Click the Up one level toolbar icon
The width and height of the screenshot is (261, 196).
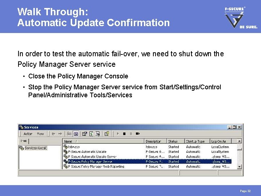69,134
